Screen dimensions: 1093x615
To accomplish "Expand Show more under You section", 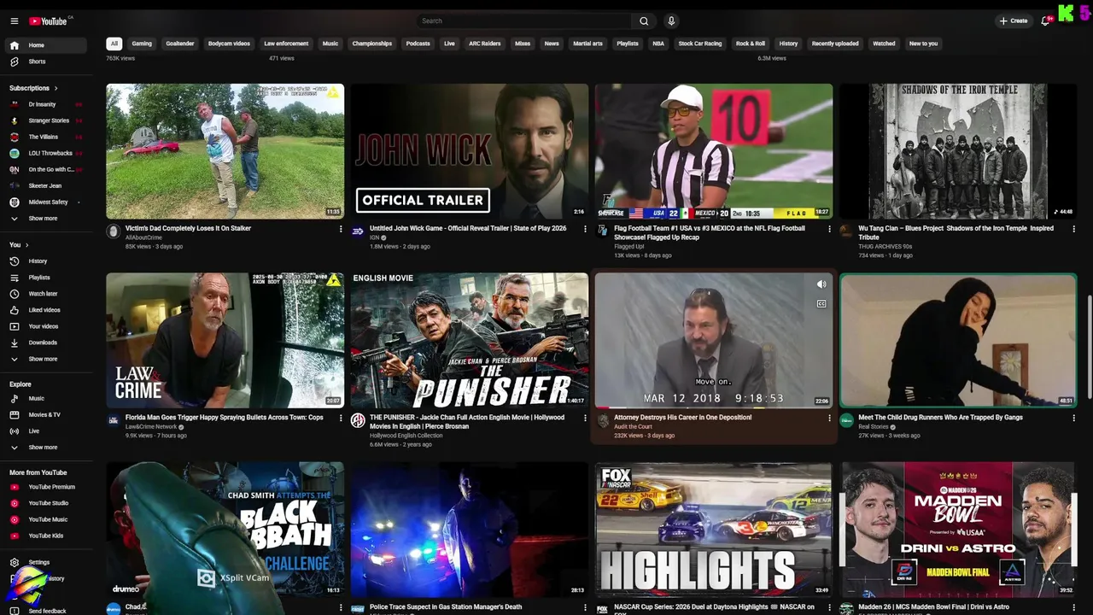I will coord(46,359).
